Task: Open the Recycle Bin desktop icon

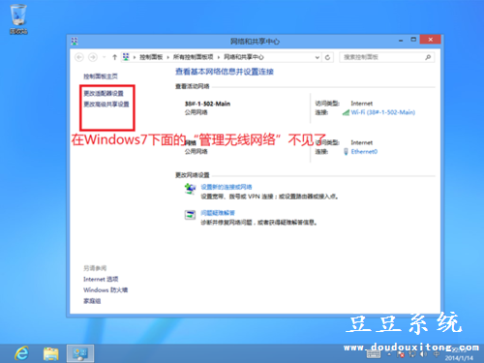Action: [18, 18]
